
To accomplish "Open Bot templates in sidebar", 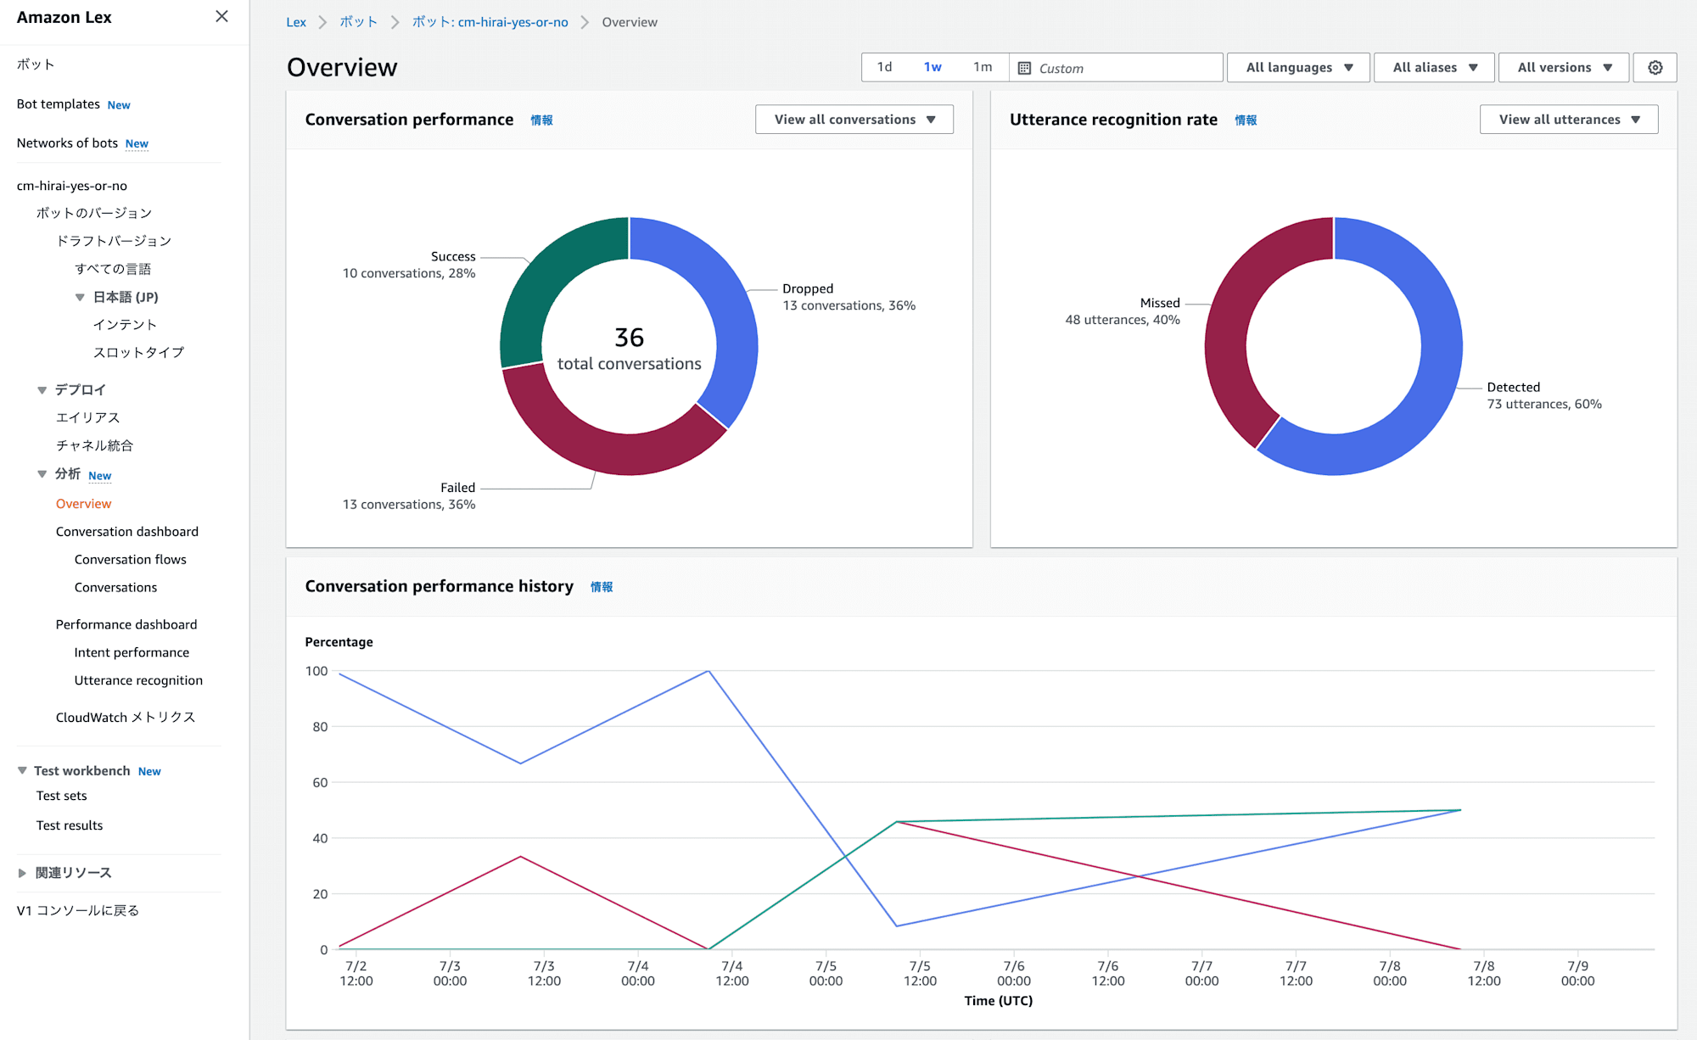I will (x=59, y=103).
